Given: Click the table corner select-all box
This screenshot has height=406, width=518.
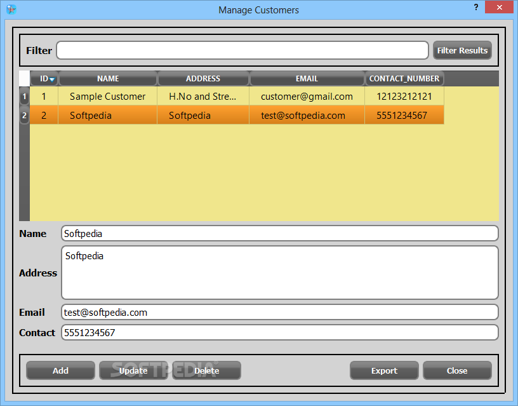Looking at the screenshot, I should click(x=25, y=78).
